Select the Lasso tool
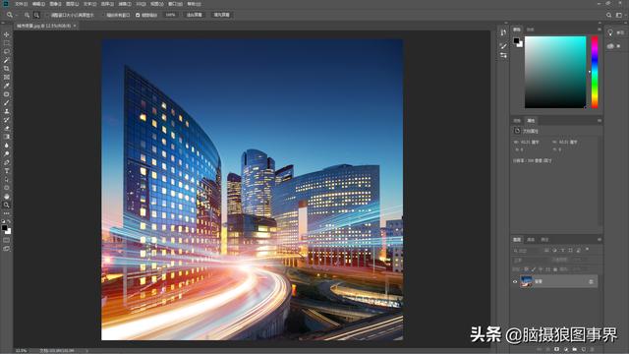 (7, 52)
